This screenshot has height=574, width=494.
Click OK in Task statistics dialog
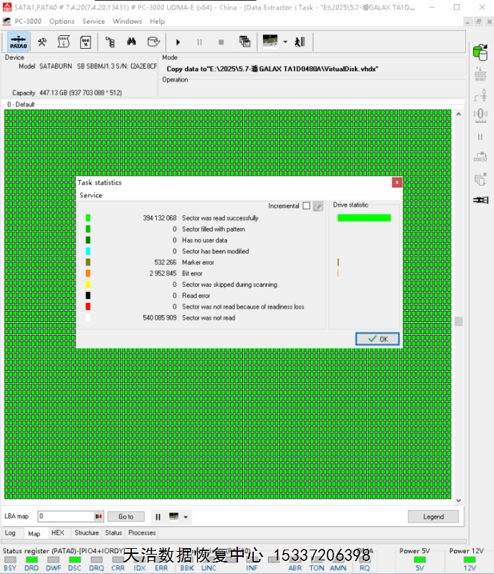click(x=377, y=339)
